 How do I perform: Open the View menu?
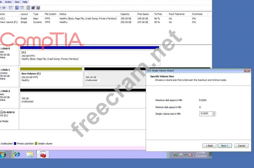coord(17,2)
